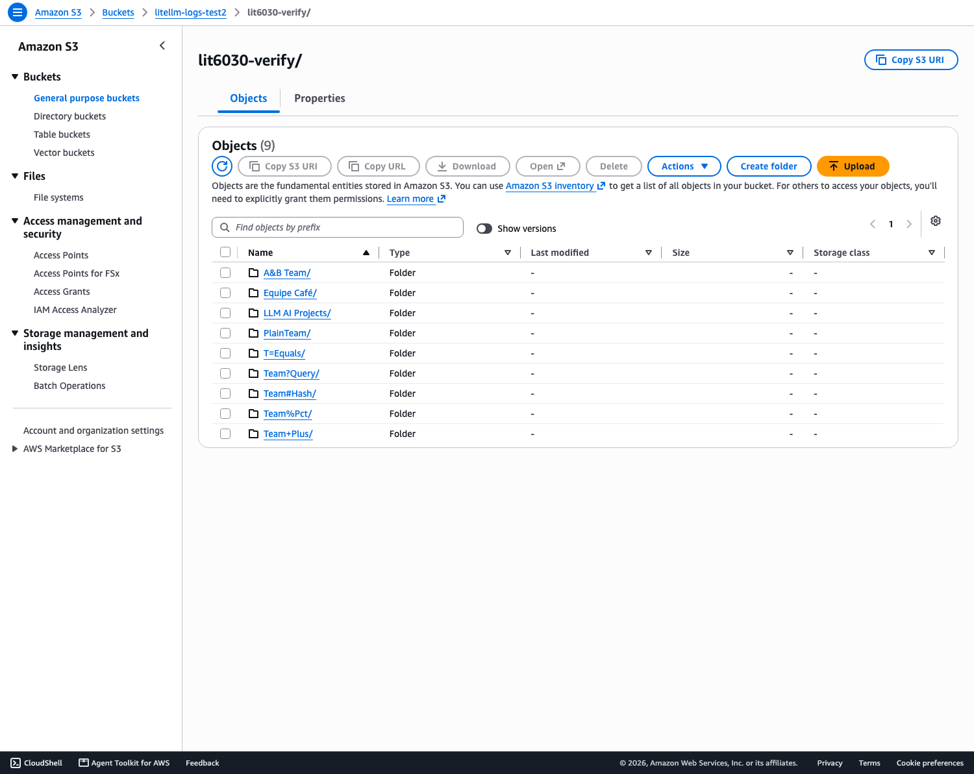Check the LLM AI Projects/ row checkbox
Viewport: 974px width, 774px height.
point(225,313)
